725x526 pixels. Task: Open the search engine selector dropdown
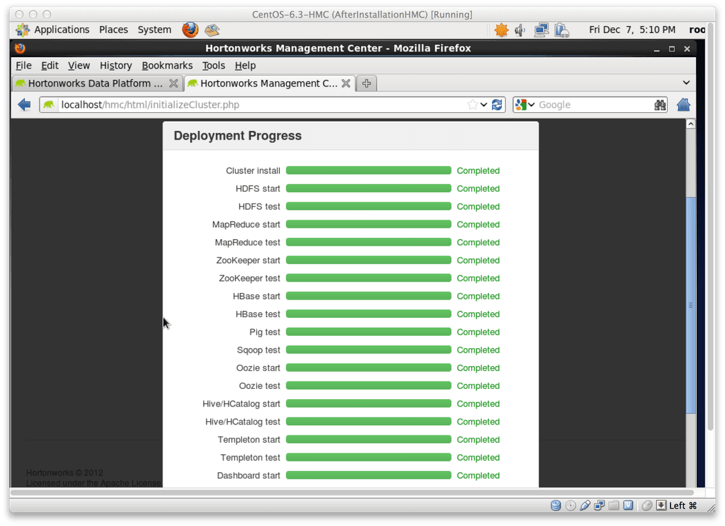point(524,105)
